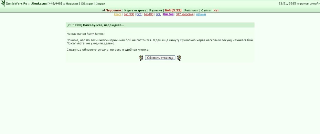
Task: Click the [448/448] health counter text
Action: coord(55,4)
